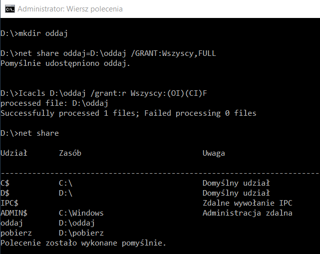Click the IPC$ share entry
The image size is (320, 254).
(x=9, y=203)
